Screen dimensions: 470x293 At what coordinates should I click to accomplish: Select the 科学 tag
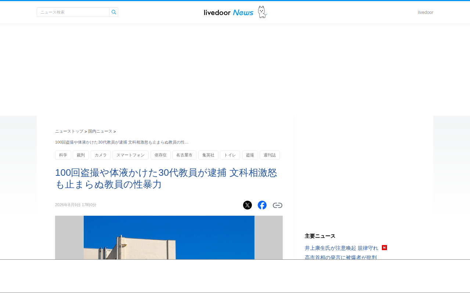coord(63,155)
